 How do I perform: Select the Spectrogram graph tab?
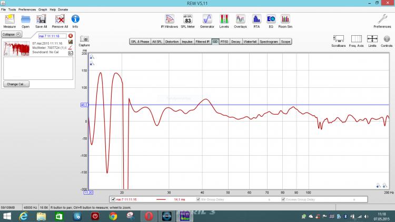(269, 41)
